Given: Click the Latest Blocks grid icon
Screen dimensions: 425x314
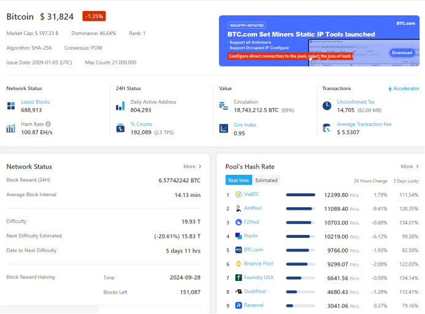Looking at the screenshot, I should click(x=11, y=105).
